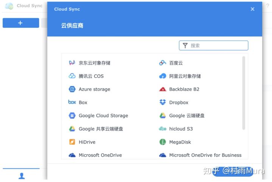Click the Backblaze B2 flame icon

point(162,89)
